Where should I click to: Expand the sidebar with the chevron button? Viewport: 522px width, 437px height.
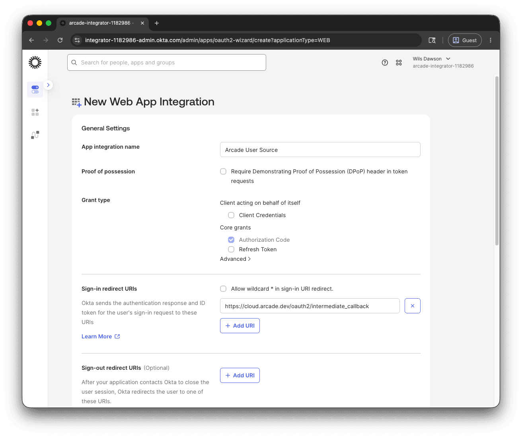pos(48,85)
